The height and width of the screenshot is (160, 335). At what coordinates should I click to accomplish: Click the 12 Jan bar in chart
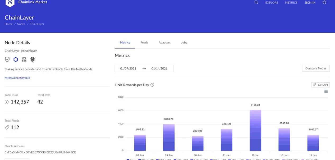click(x=255, y=130)
